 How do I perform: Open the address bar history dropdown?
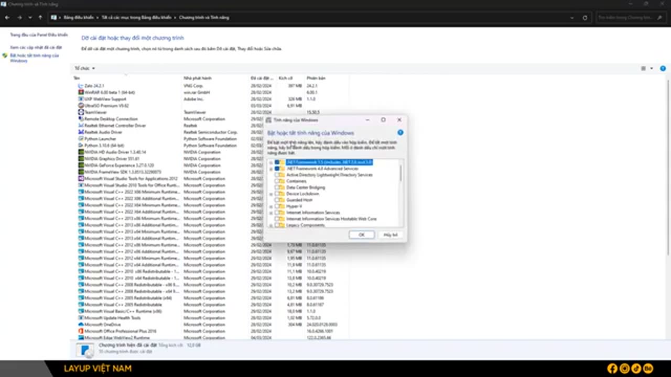572,17
